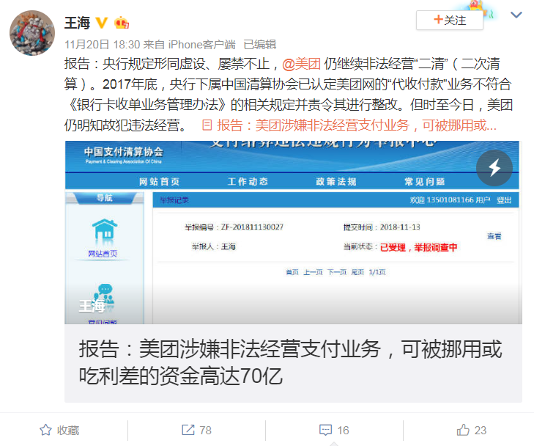The image size is (534, 446).
Task: Click the post timestamp 11月20日 18:30
Action: (102, 44)
